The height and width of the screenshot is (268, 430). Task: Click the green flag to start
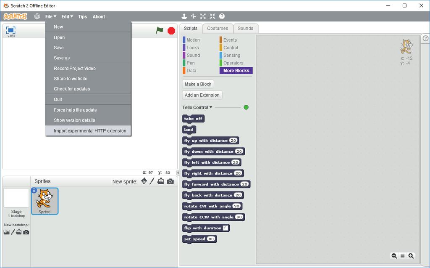[159, 31]
